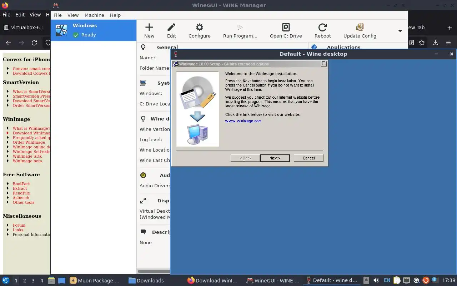
Task: Open the Machine menu in WineGUI
Action: coord(94,15)
